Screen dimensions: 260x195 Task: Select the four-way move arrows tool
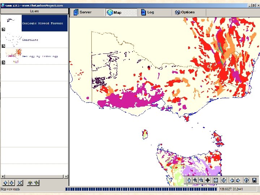[208, 180]
